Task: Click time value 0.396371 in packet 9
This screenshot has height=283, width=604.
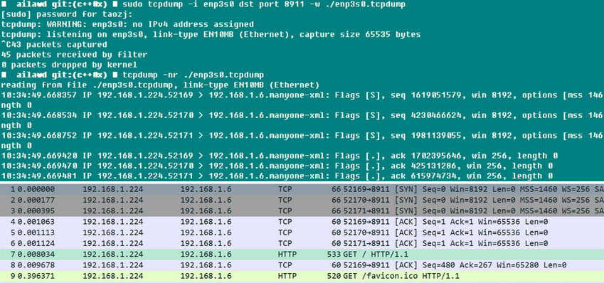Action: point(36,276)
